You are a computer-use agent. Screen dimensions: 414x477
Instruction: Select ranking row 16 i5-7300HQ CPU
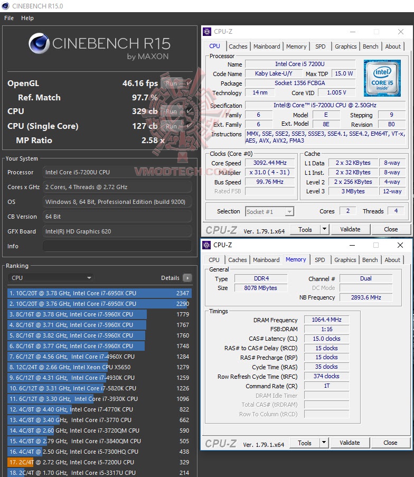tap(99, 452)
